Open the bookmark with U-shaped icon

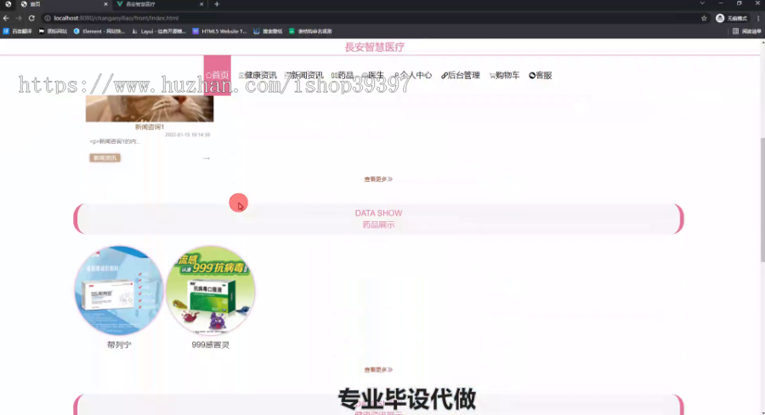point(268,31)
